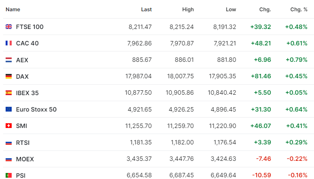Select SMI last value 11,255.70
This screenshot has width=314, height=179.
138,126
